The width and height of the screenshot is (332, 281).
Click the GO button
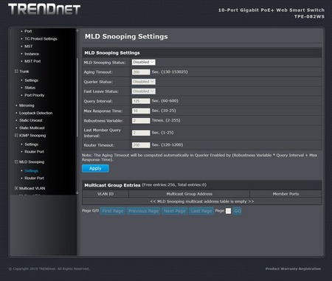pos(237,211)
